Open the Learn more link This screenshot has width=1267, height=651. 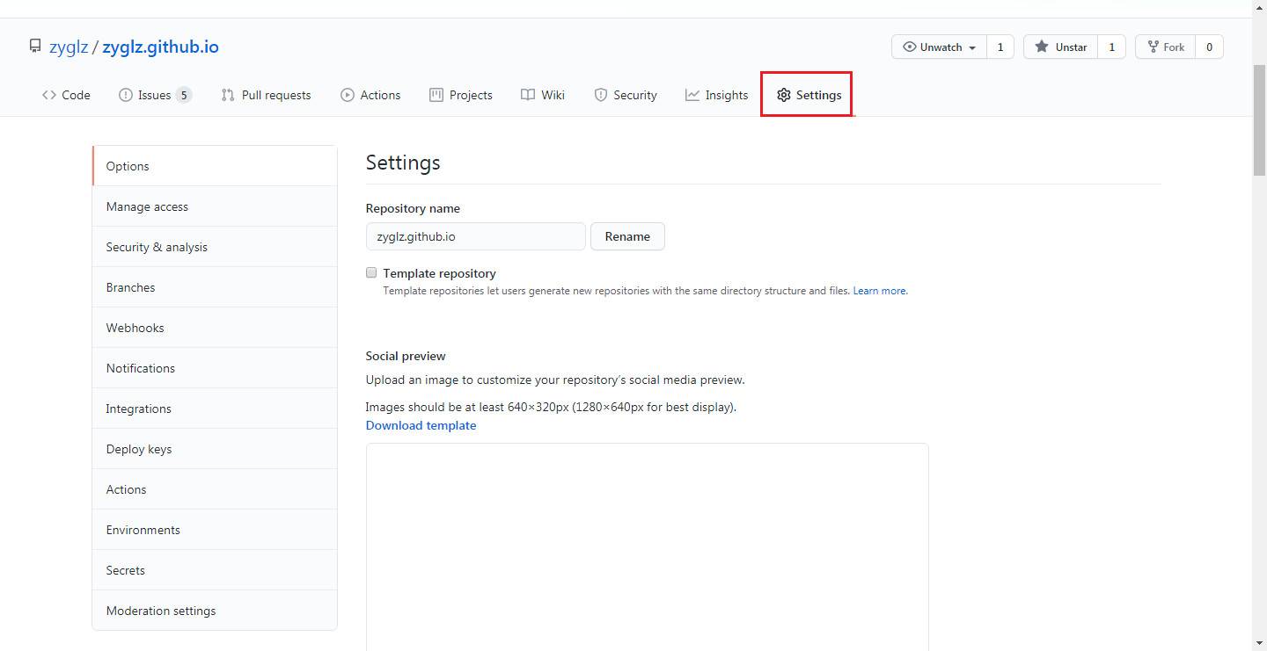point(880,291)
